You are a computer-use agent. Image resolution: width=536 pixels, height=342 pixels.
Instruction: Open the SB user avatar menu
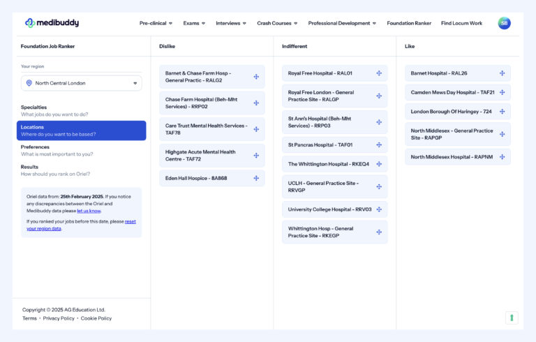[x=504, y=23]
